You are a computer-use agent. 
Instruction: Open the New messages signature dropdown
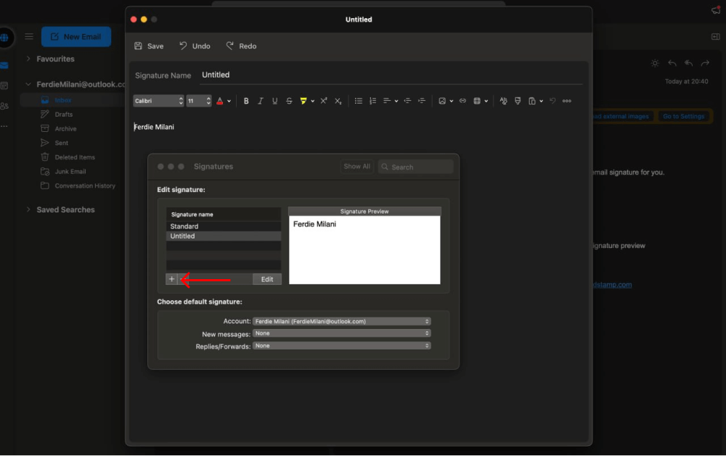click(x=341, y=333)
